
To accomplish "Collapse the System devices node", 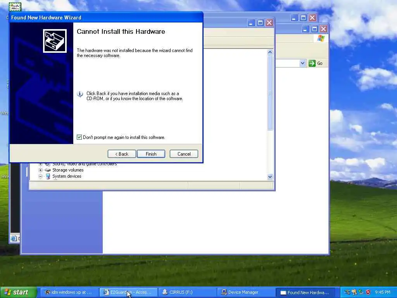I will pyautogui.click(x=40, y=177).
